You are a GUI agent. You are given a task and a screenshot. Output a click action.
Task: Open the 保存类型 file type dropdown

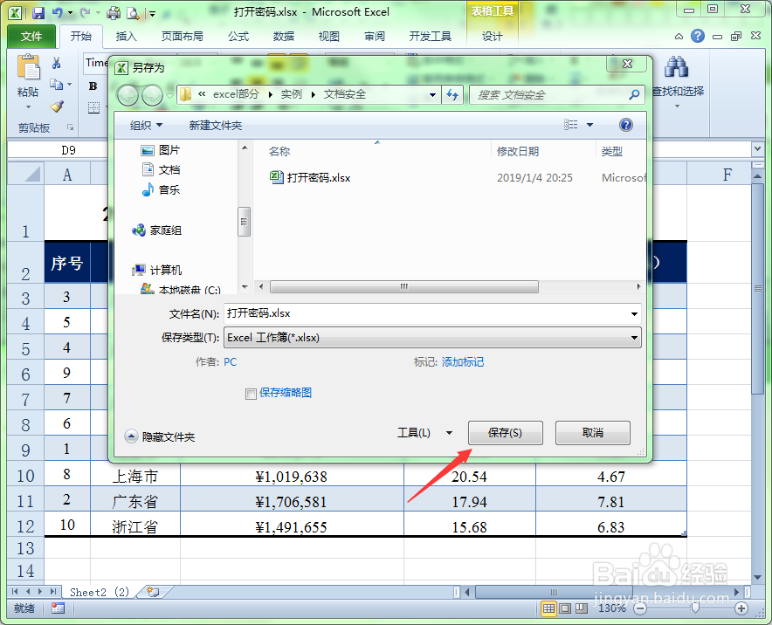(x=636, y=337)
